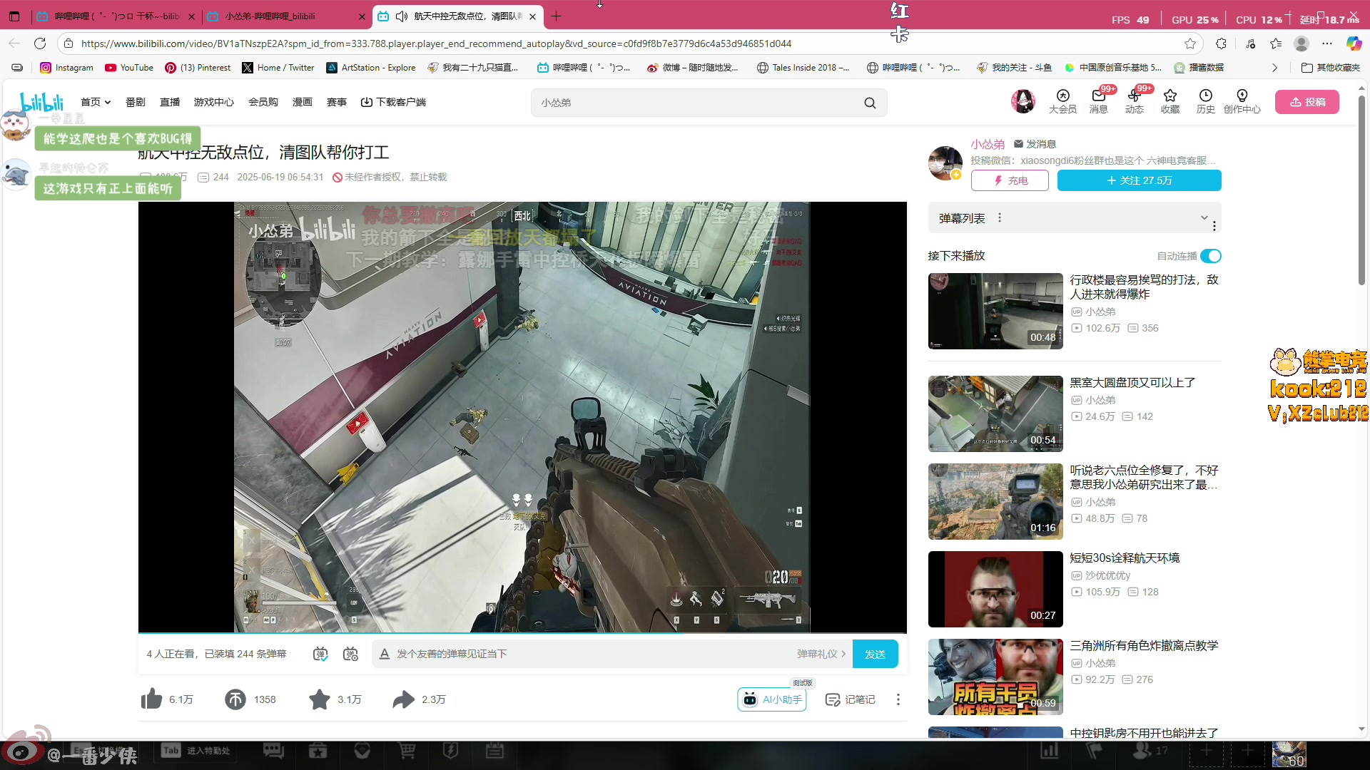Screen dimensions: 1370x770
Task: Open the 赛事 menu item
Action: [337, 102]
